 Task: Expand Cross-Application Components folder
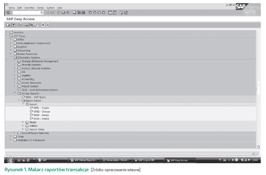[x=11, y=43]
